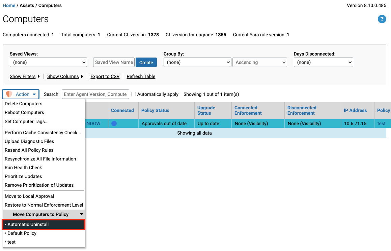Screen dimensions: 391x251
Task: Select Perform Cache Consistency Check...
Action: coord(44,133)
